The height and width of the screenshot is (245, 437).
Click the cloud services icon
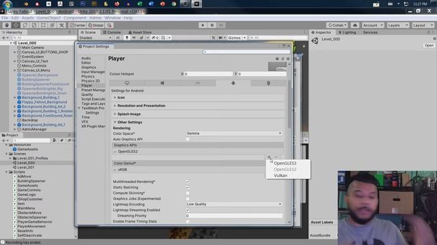point(355,25)
